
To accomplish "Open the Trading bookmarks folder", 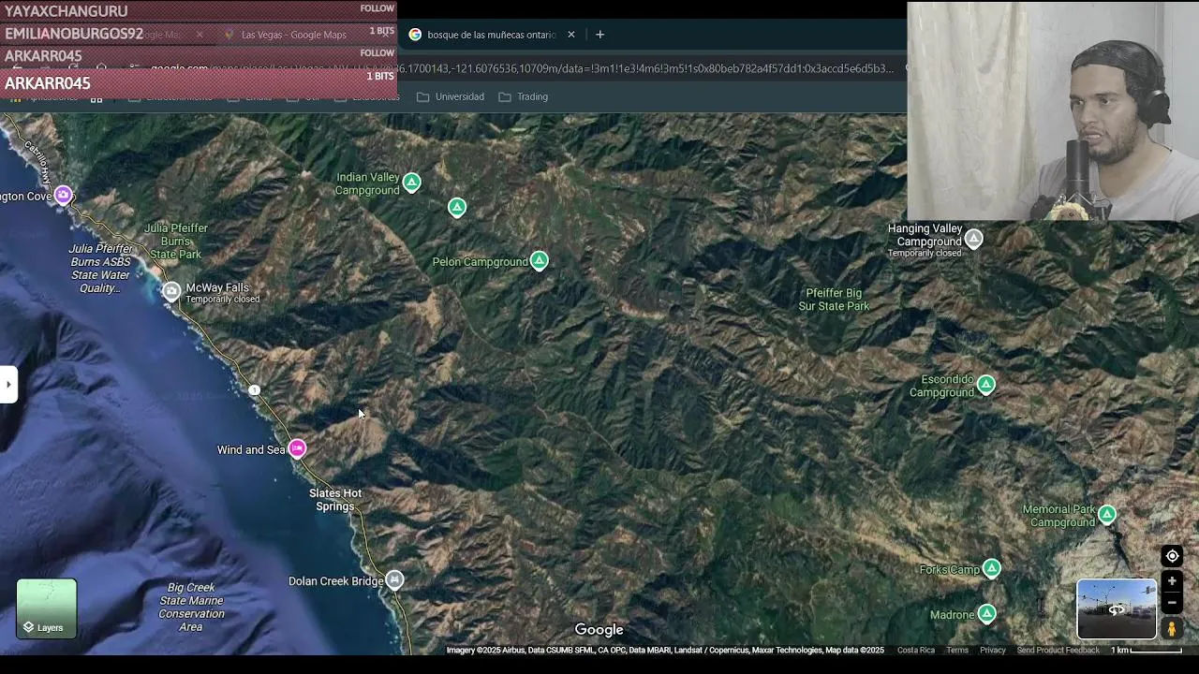I will [x=523, y=96].
